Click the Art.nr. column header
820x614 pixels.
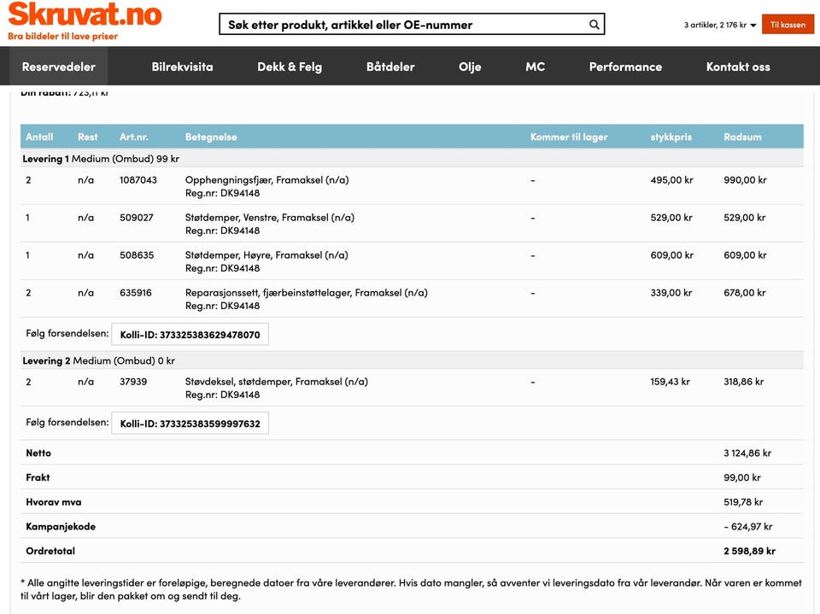pyautogui.click(x=134, y=137)
